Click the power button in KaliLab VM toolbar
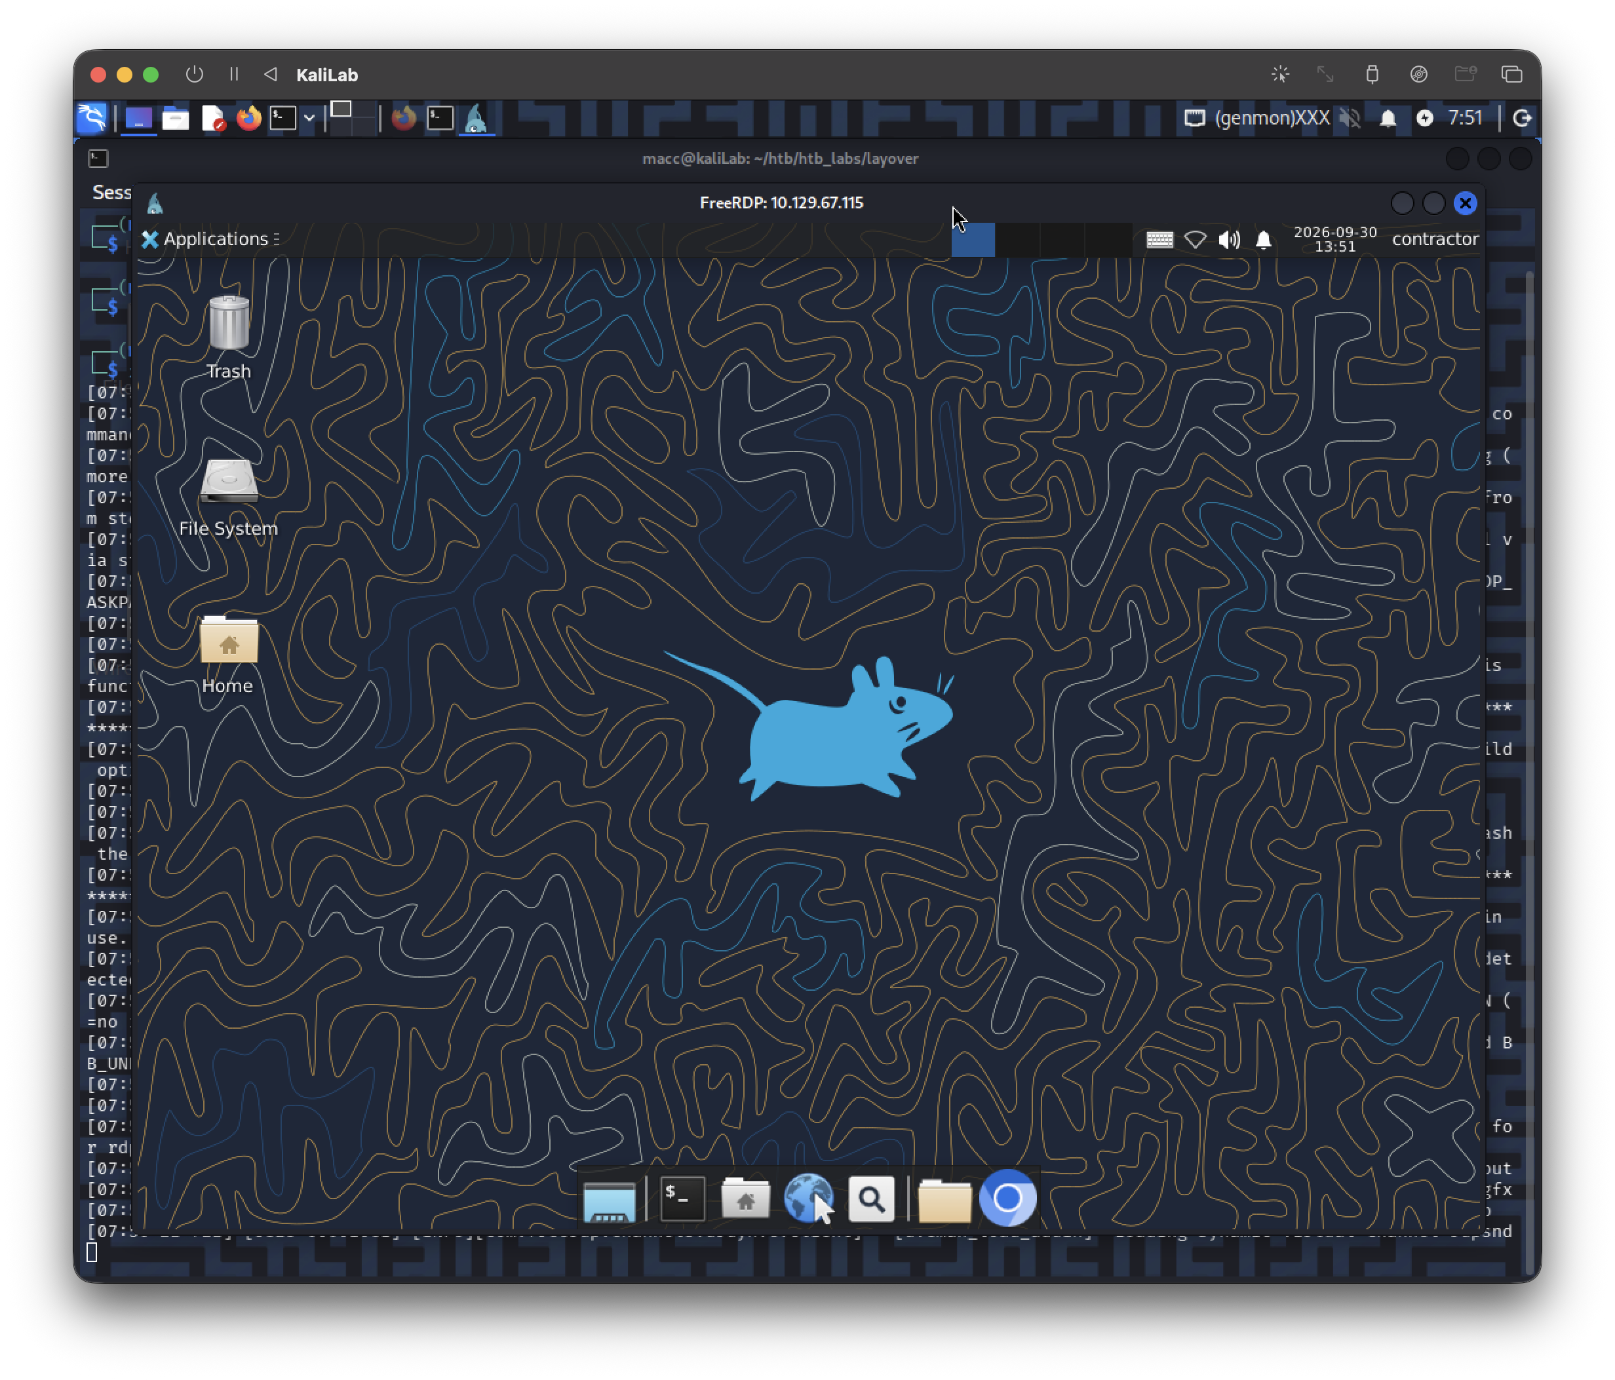 194,75
